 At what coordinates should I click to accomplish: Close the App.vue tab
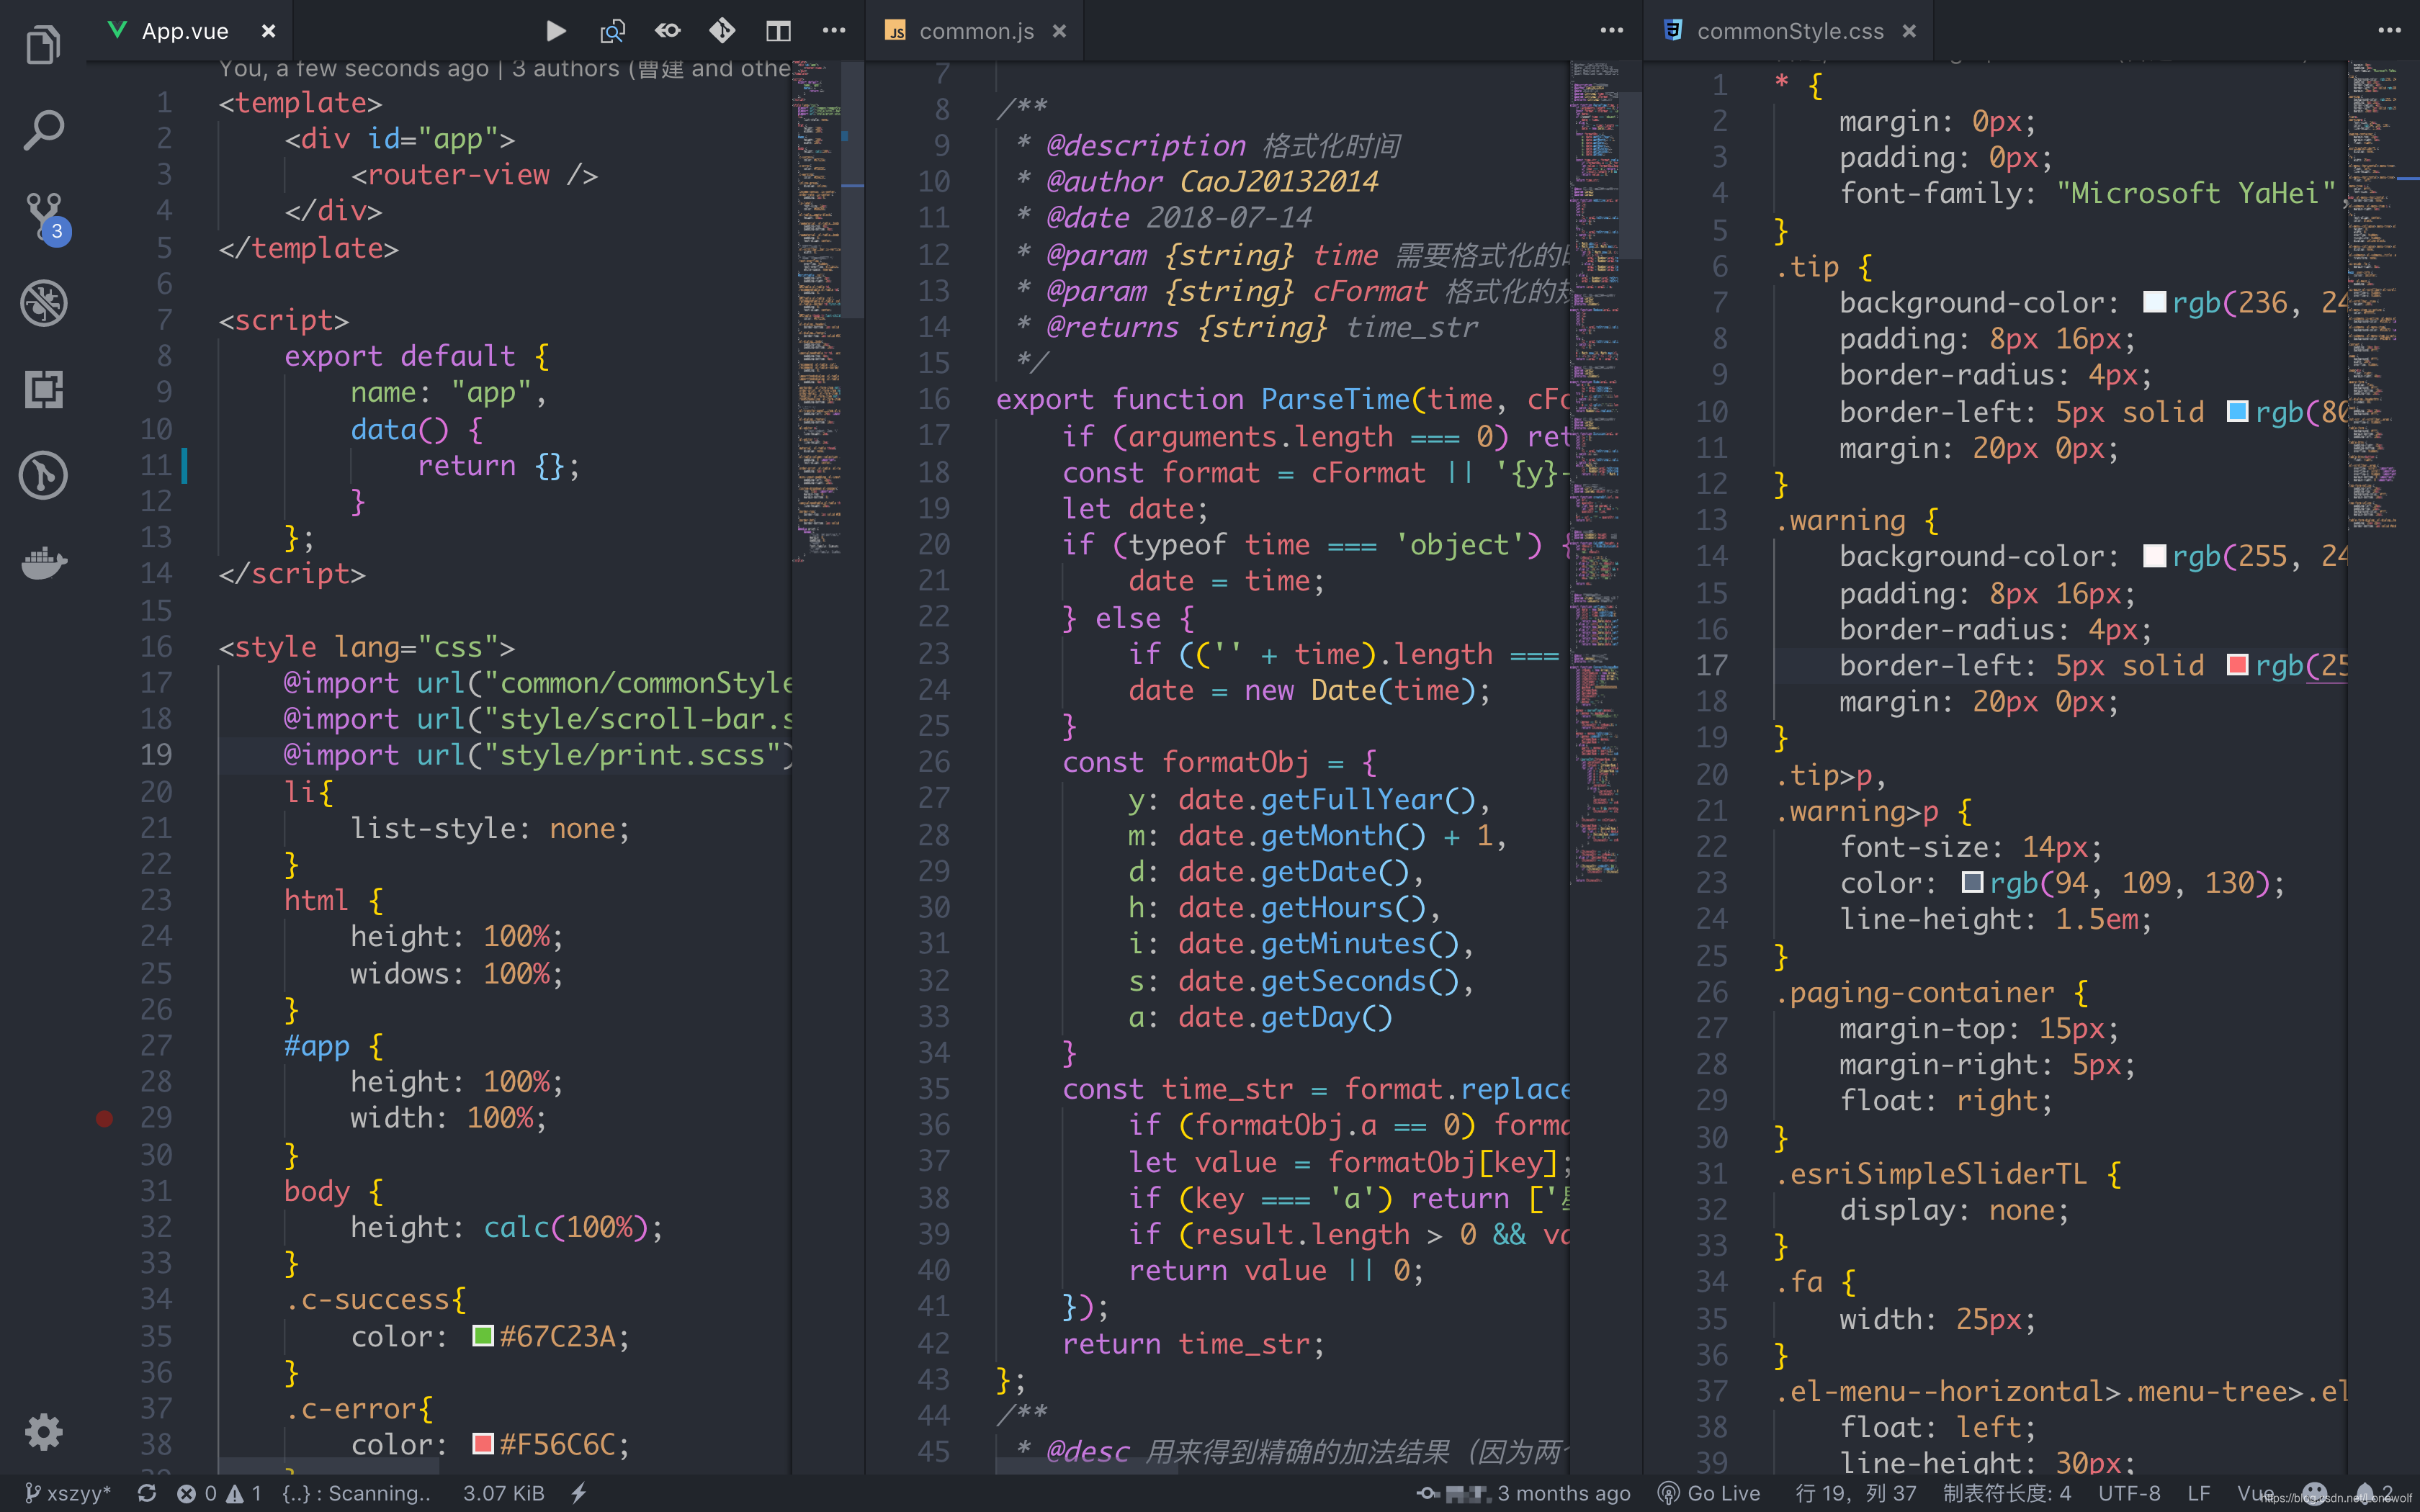[268, 31]
